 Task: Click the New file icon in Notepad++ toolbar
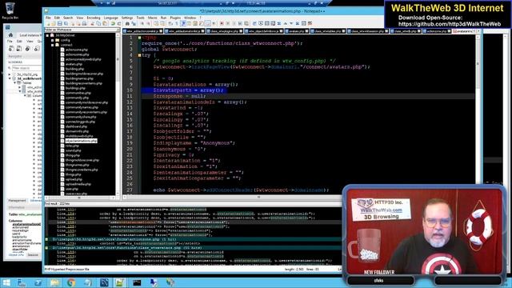pyautogui.click(x=48, y=23)
